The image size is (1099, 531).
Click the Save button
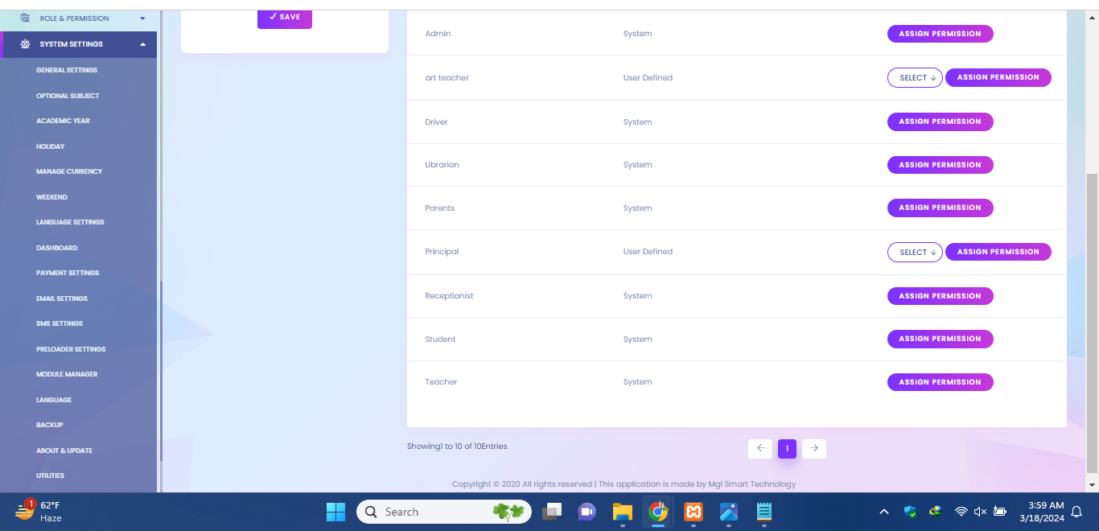click(x=285, y=17)
